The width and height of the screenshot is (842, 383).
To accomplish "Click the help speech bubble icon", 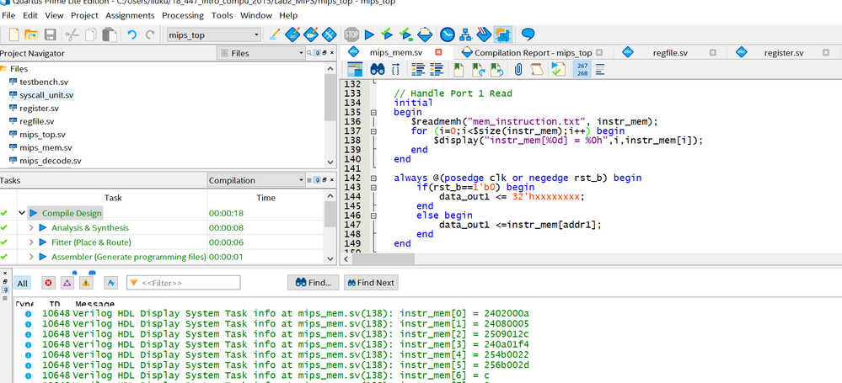I will 528,35.
